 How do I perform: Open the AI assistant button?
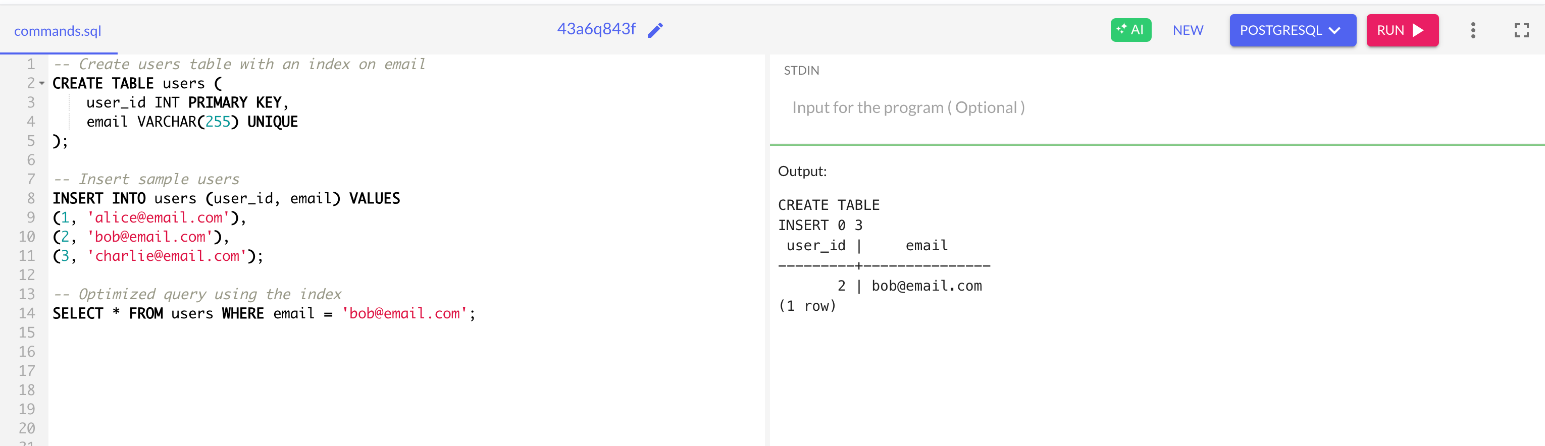click(1130, 30)
